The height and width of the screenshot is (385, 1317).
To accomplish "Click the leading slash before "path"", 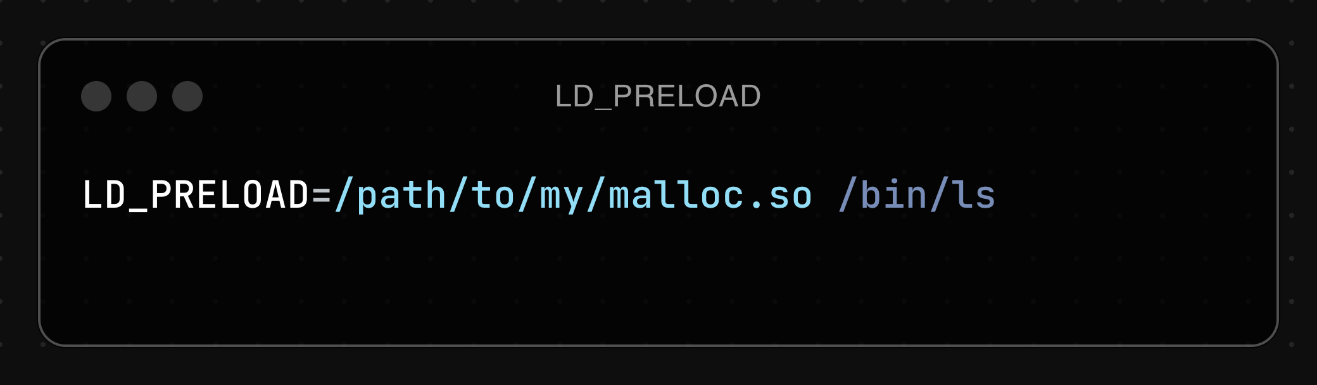I will (343, 194).
